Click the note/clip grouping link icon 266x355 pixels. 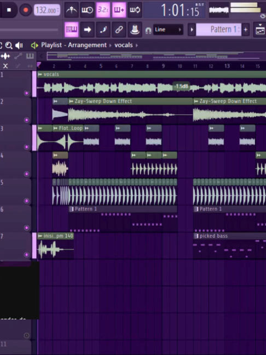tap(119, 30)
